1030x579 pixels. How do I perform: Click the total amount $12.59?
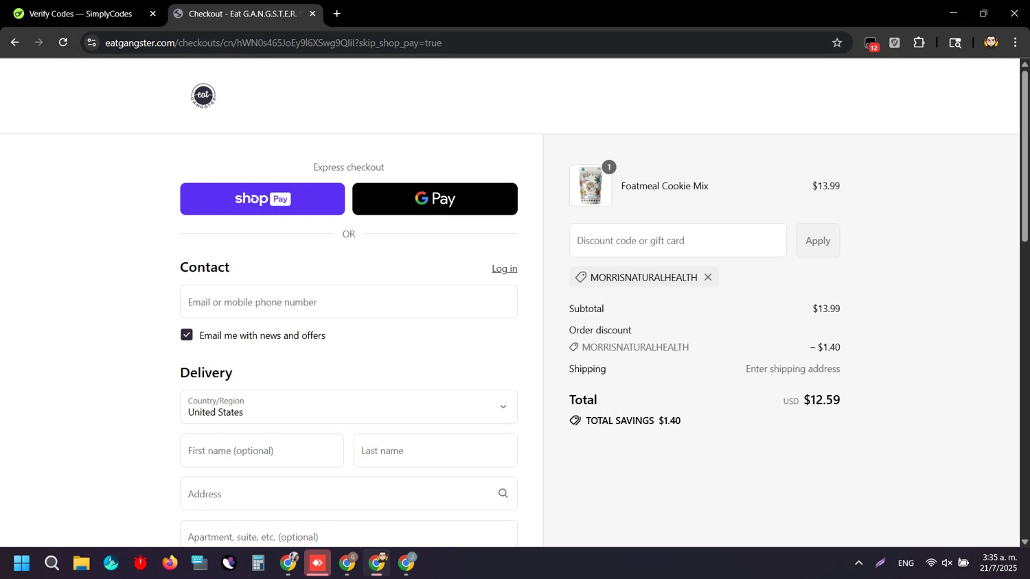pos(822,400)
